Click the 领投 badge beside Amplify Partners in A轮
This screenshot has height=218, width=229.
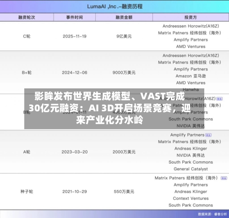point(208,135)
